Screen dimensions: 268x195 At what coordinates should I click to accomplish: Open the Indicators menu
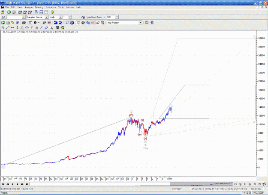coord(51,7)
